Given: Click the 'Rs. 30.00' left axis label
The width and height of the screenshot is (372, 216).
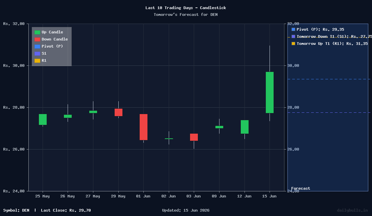Looking at the screenshot, I should [x=14, y=65].
